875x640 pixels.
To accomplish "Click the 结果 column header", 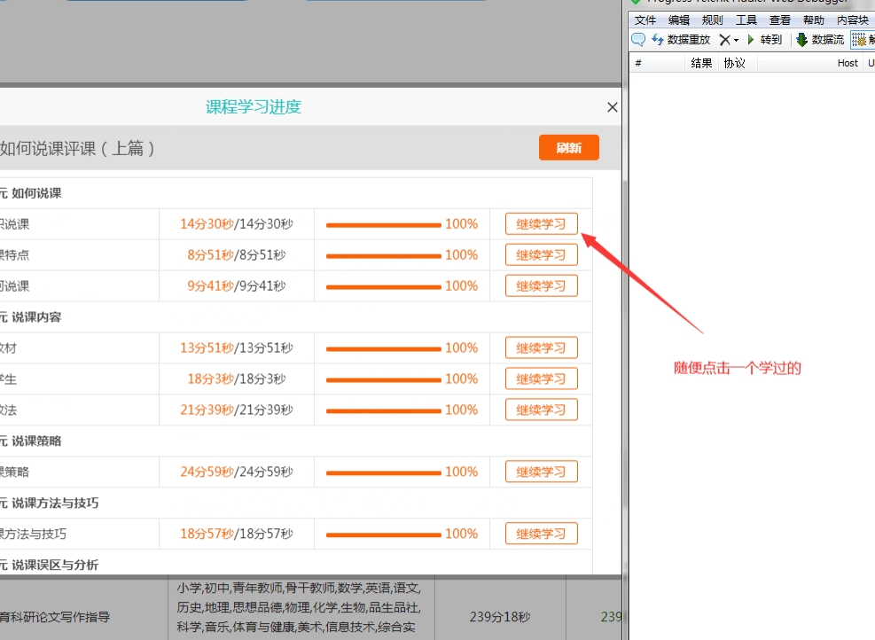I will (x=701, y=63).
